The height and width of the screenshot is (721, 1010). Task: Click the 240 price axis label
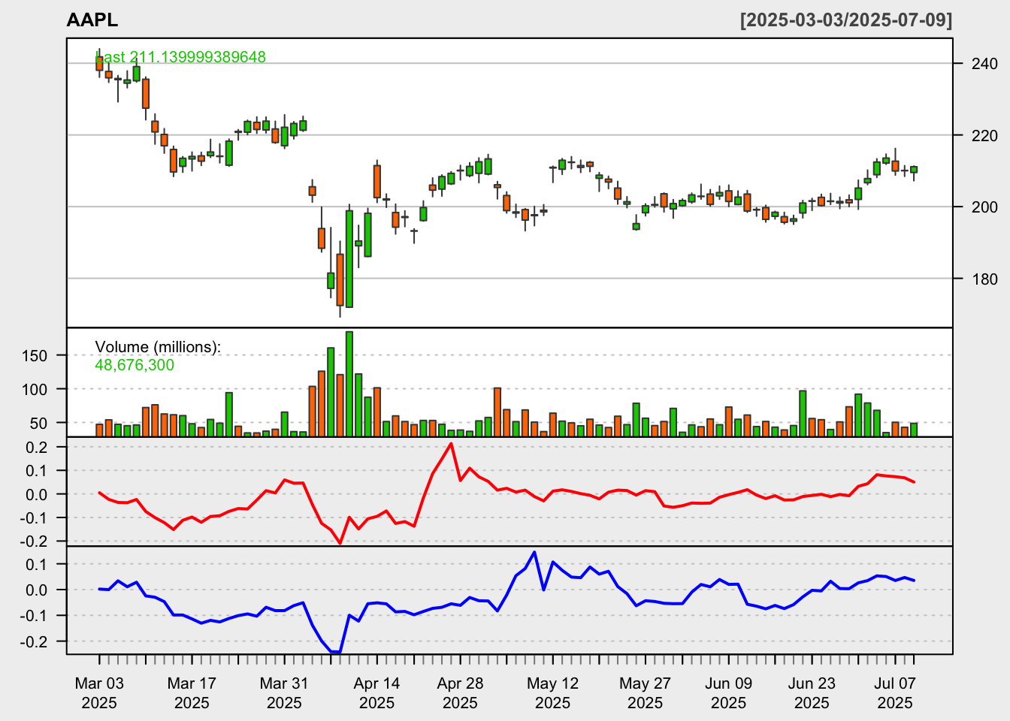[984, 64]
